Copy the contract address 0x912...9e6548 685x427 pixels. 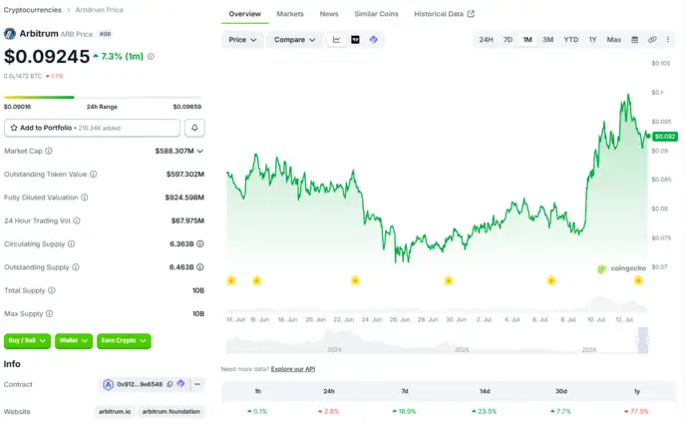click(170, 384)
